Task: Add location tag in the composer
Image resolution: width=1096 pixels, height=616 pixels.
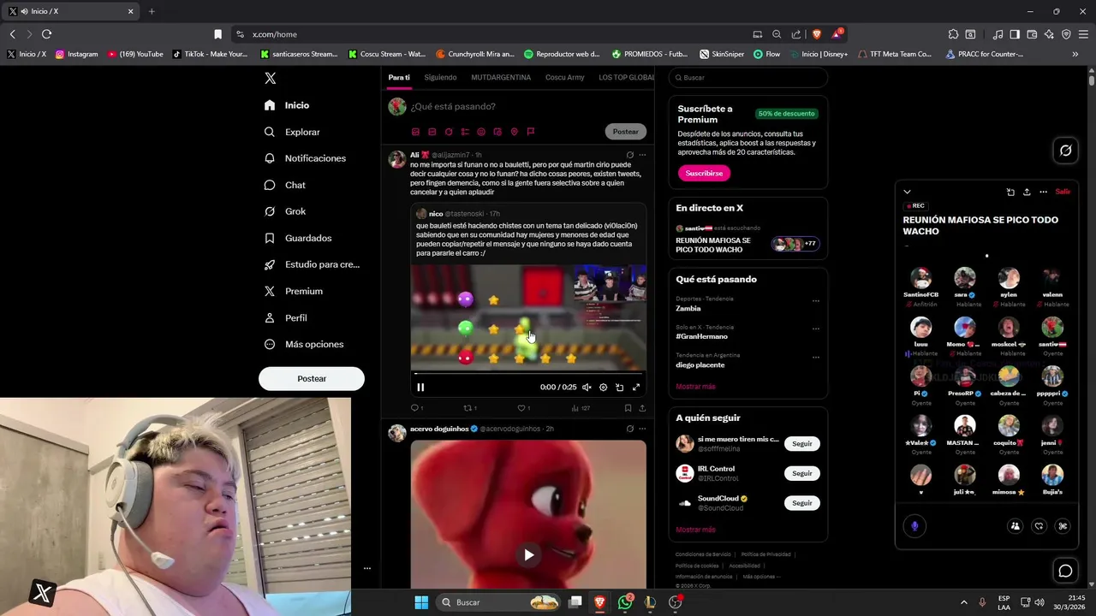Action: pyautogui.click(x=514, y=132)
